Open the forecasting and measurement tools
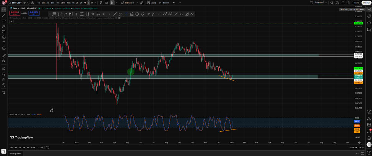372x156 pixels. point(4,32)
